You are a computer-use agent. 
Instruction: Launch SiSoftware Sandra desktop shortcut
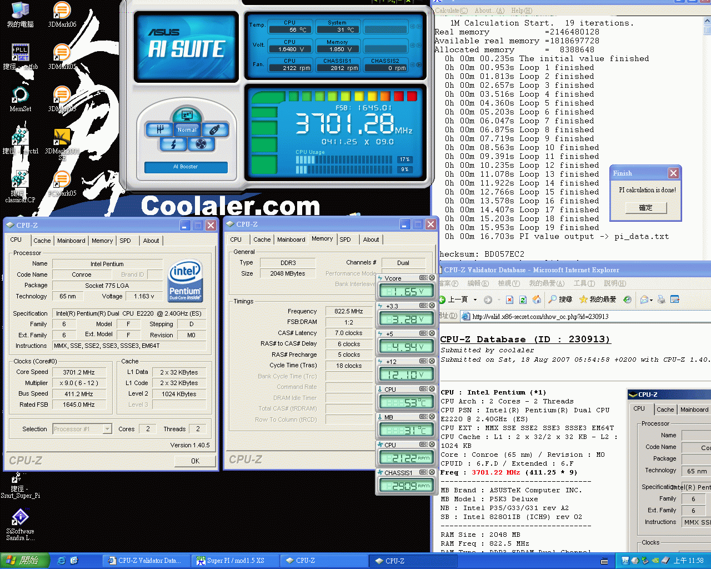(20, 524)
